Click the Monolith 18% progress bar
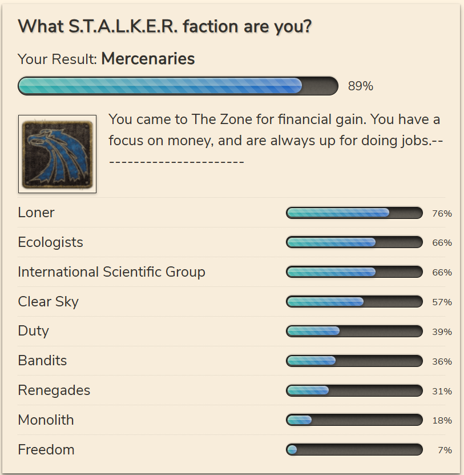 point(354,420)
